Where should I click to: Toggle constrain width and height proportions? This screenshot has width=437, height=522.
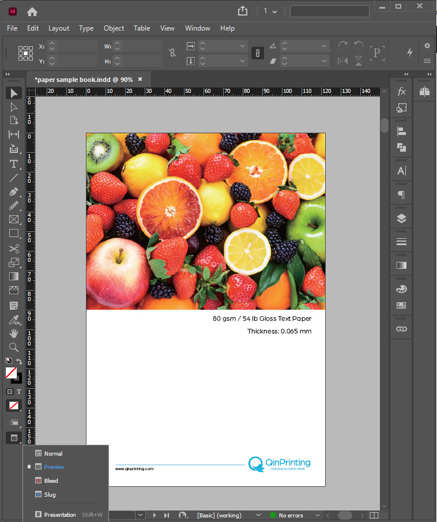[x=172, y=53]
